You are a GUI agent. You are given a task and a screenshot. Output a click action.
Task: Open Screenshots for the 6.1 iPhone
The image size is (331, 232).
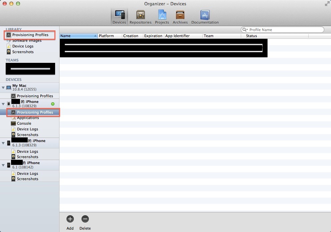(27, 179)
